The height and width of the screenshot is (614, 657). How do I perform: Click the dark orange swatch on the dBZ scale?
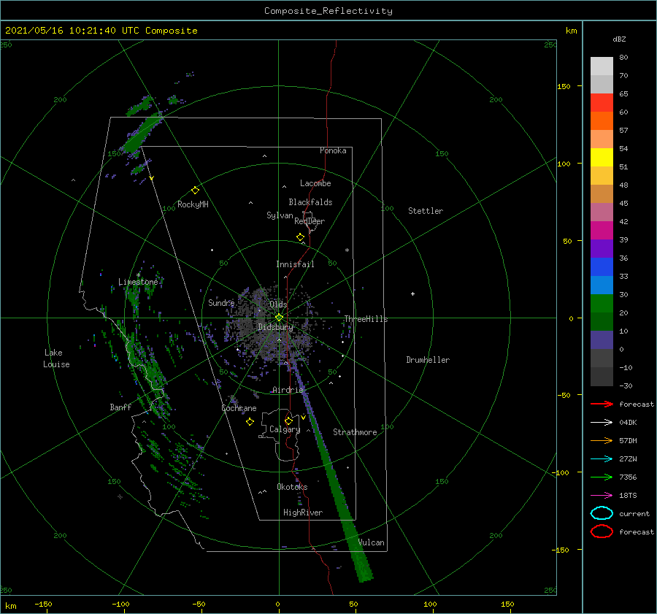(x=602, y=121)
